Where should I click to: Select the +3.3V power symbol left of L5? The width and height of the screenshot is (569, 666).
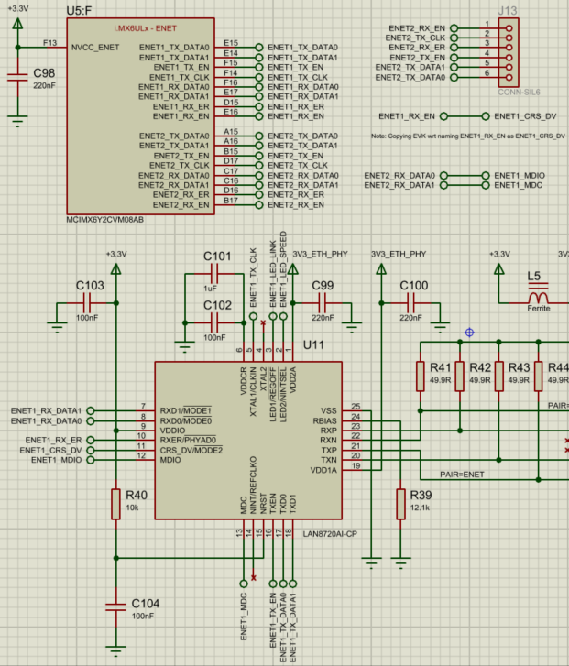tap(499, 269)
